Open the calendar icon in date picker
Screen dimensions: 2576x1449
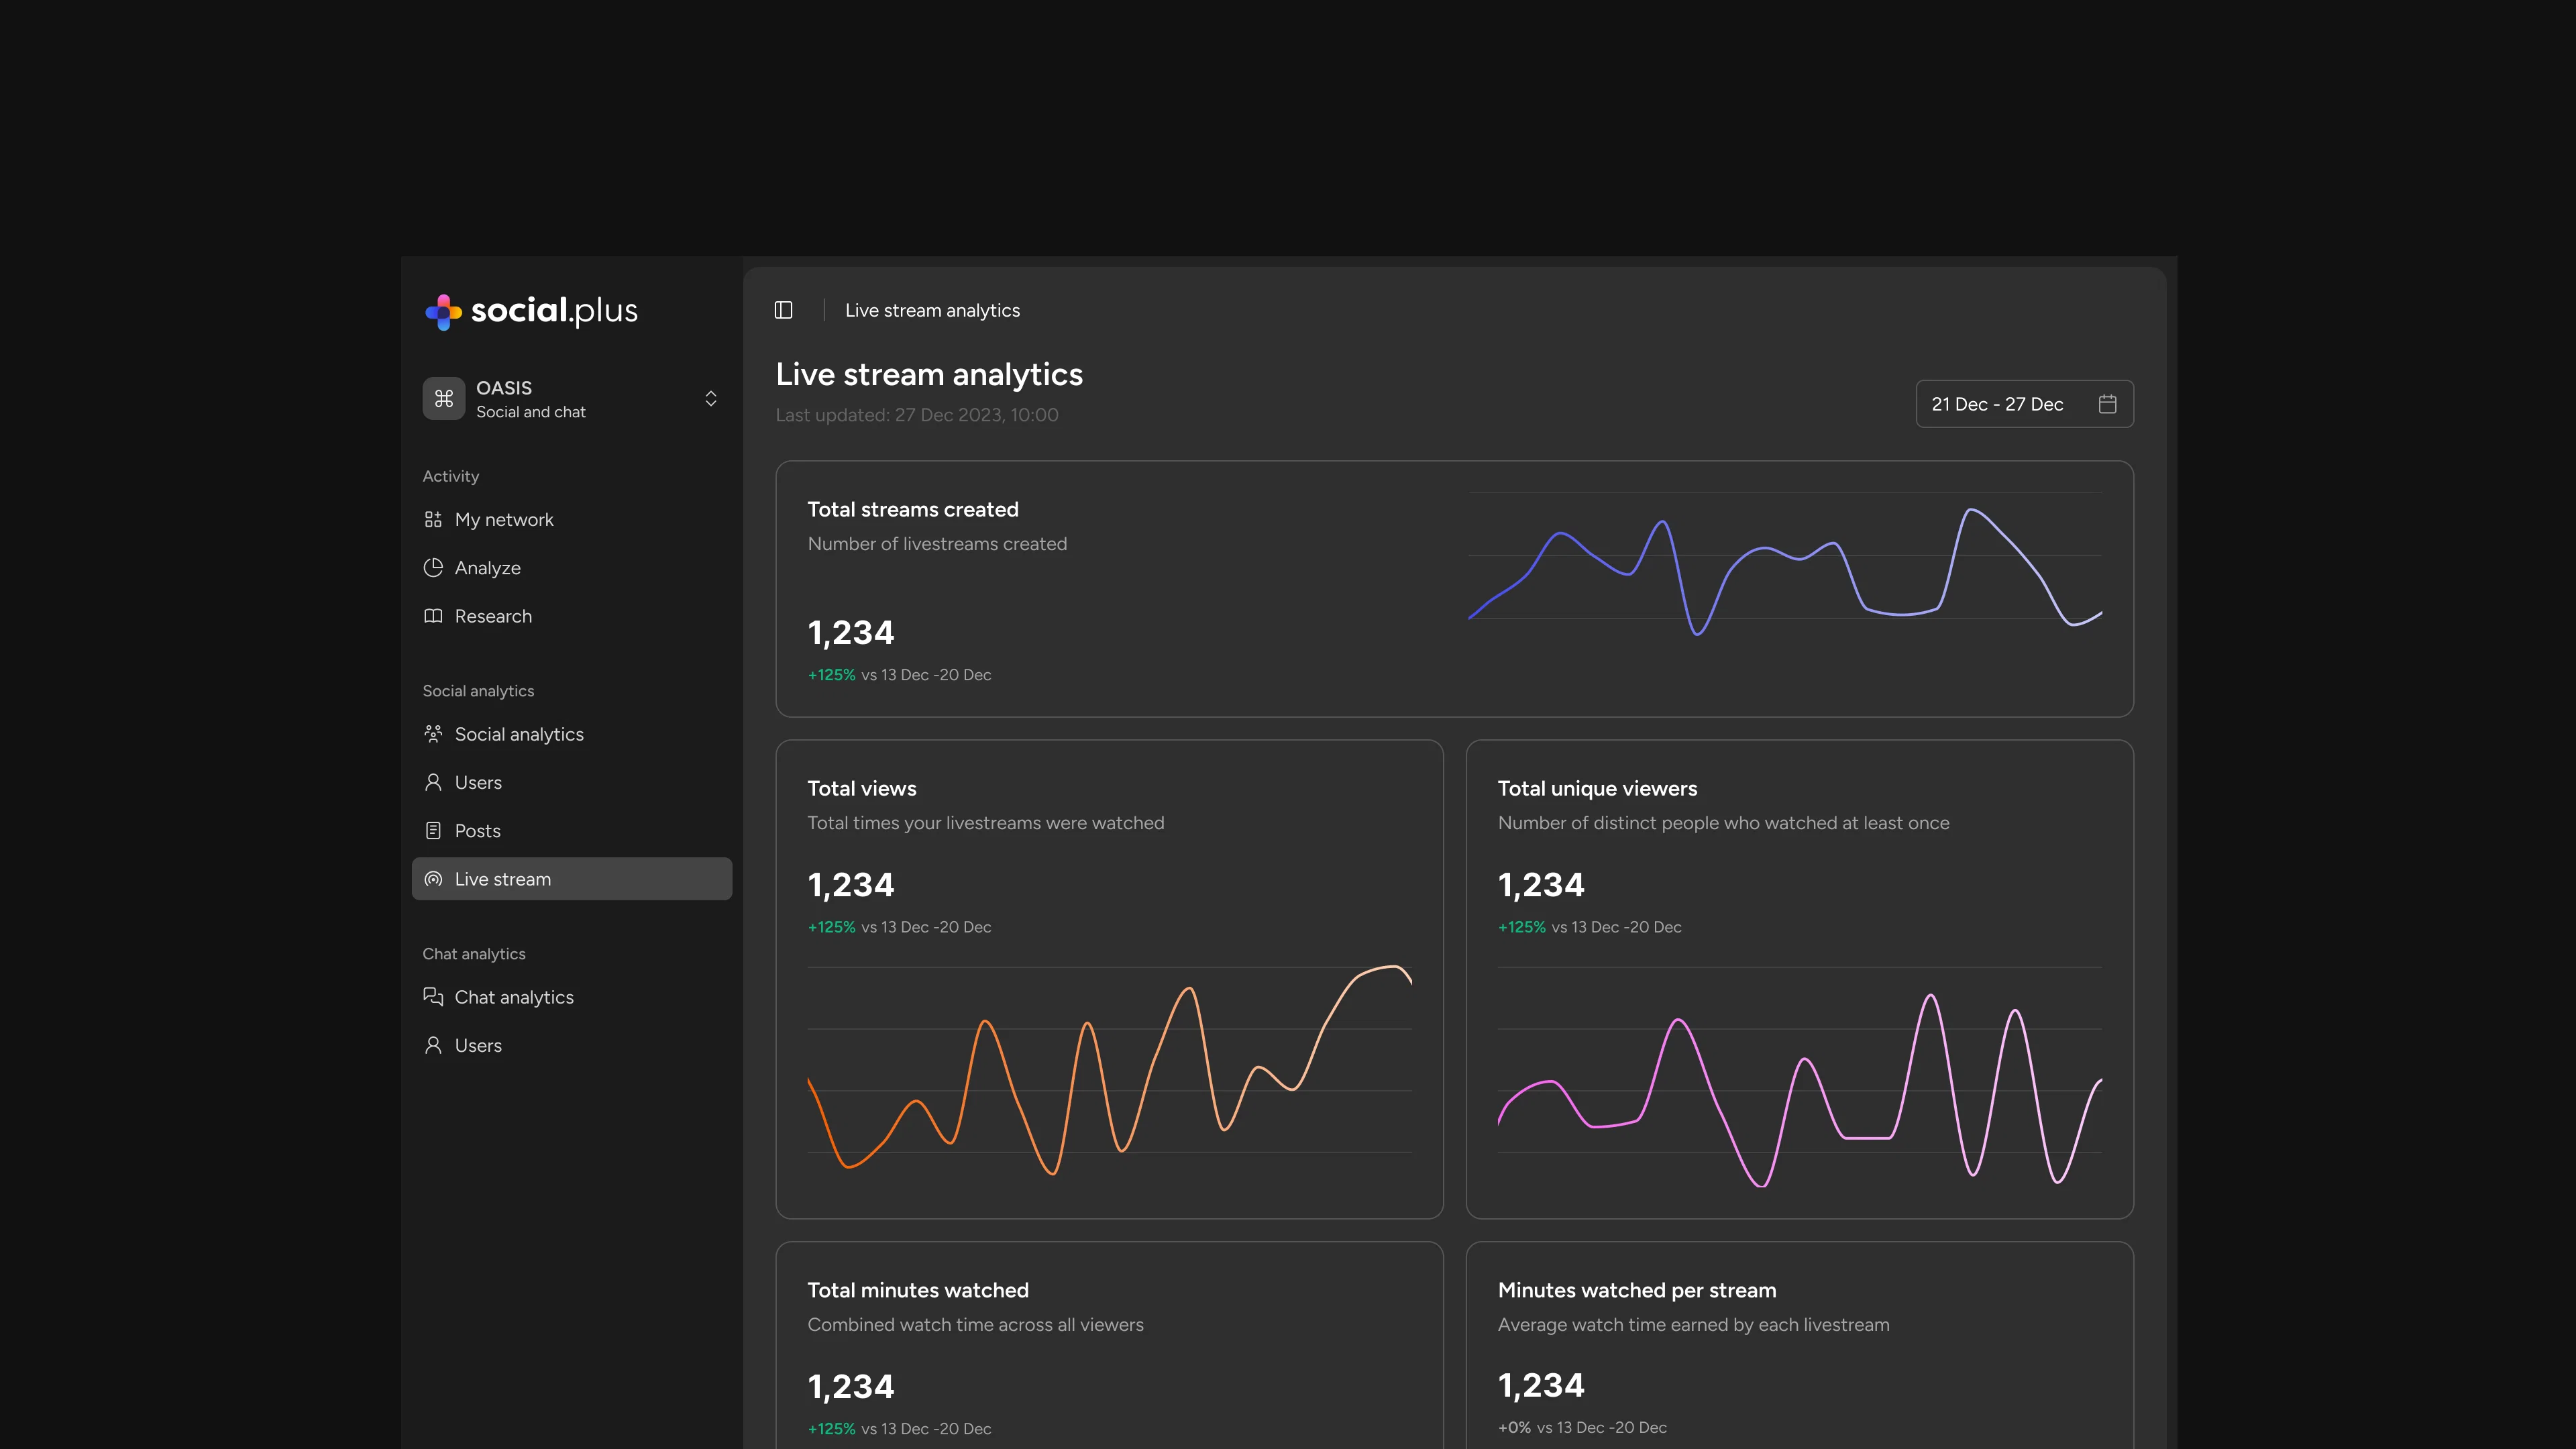tap(2107, 404)
